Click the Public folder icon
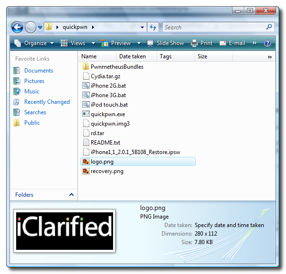The width and height of the screenshot is (286, 274). point(17,123)
